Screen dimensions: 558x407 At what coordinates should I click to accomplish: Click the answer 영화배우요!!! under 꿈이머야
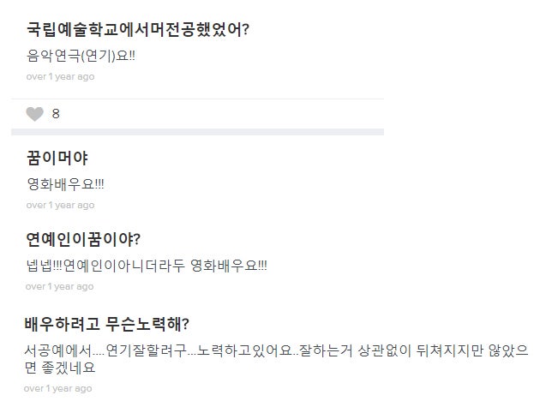(66, 184)
